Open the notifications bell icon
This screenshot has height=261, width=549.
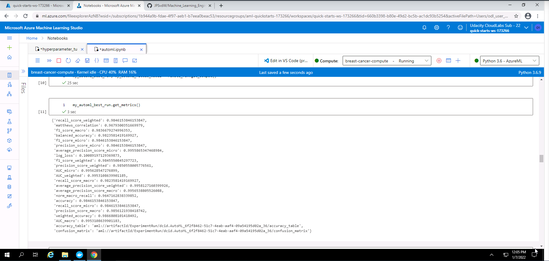click(424, 27)
